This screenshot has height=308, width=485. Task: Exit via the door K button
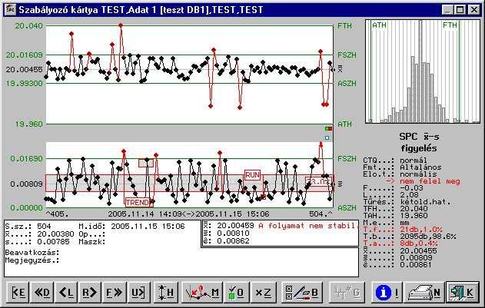point(462,292)
